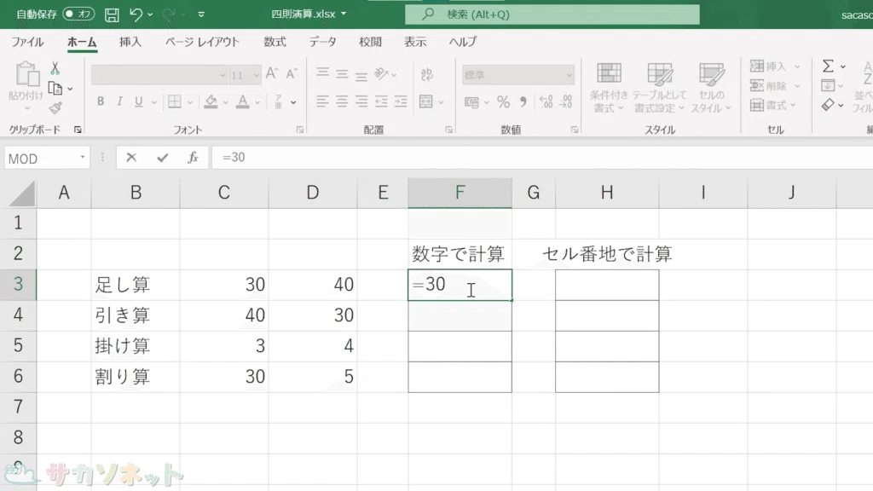Click the Borders icon
Image resolution: width=873 pixels, height=491 pixels.
pos(174,101)
